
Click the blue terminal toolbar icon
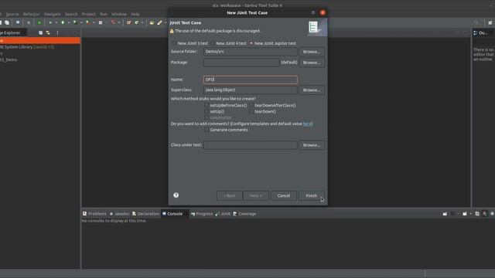pyautogui.click(x=18, y=22)
